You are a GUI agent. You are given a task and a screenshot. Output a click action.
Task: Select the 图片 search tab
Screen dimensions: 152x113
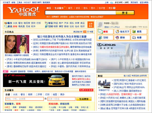point(93,8)
